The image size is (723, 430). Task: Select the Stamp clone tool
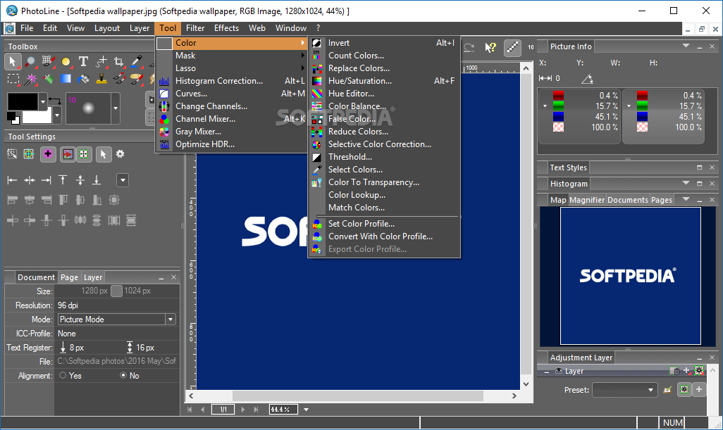click(x=101, y=80)
